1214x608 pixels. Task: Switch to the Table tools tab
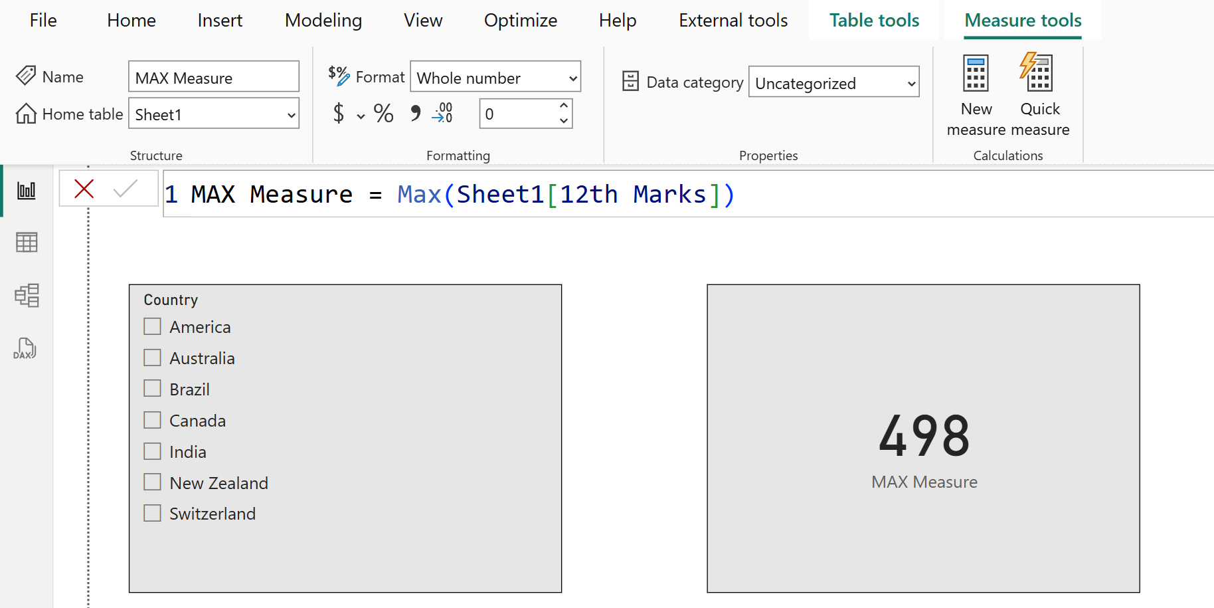coord(874,21)
